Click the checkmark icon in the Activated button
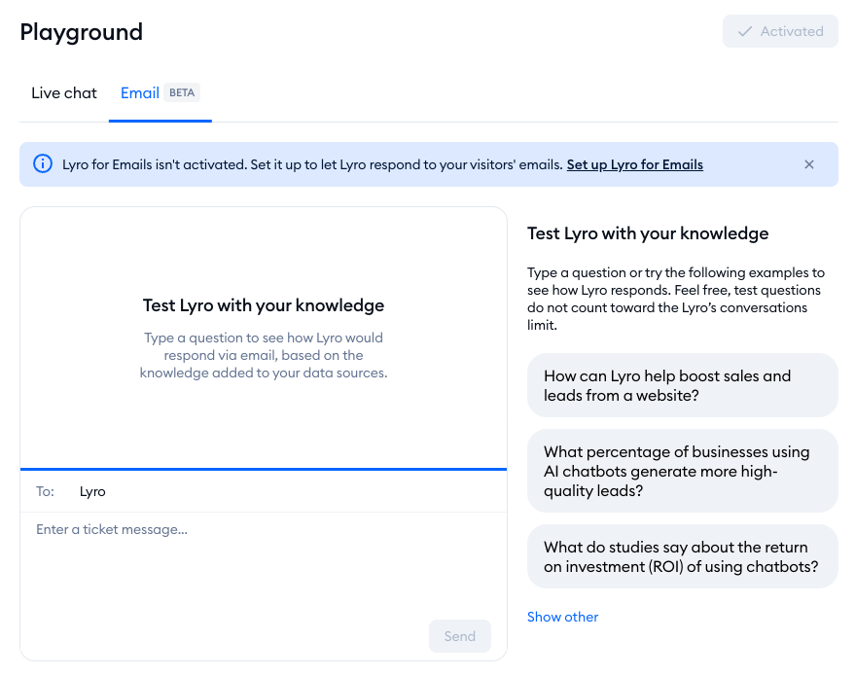This screenshot has height=676, width=855. pos(745,31)
